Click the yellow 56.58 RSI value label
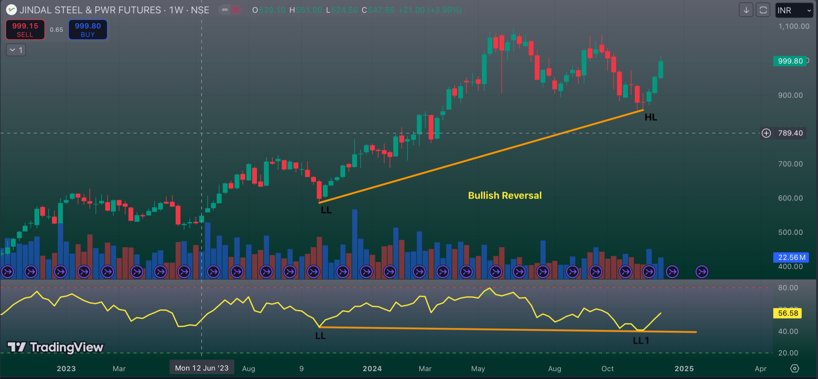This screenshot has height=379, width=818. click(x=788, y=313)
